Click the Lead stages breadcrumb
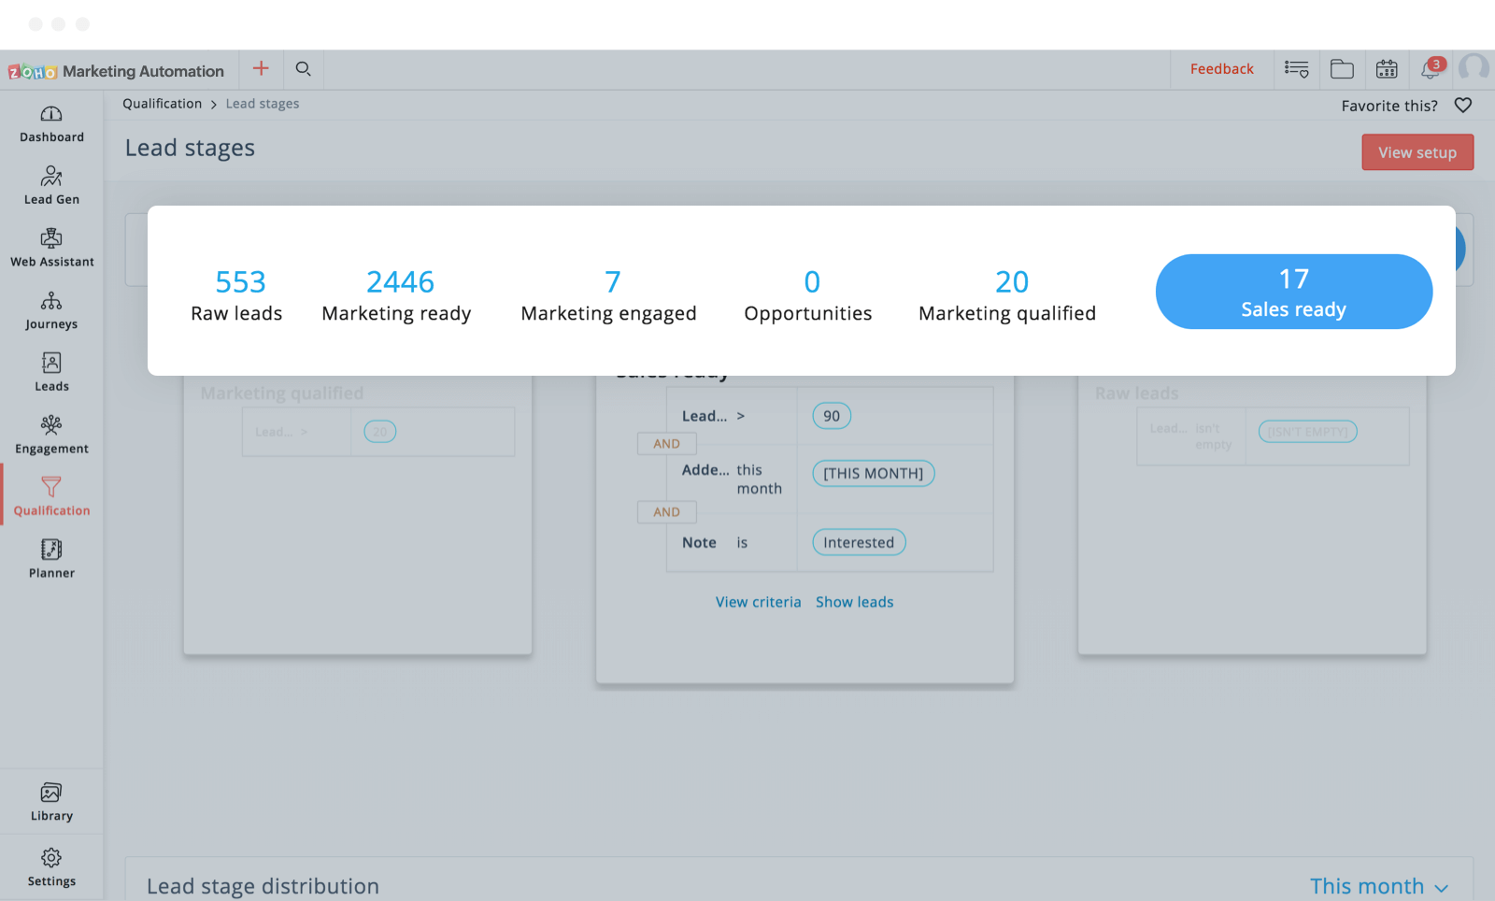 263,104
